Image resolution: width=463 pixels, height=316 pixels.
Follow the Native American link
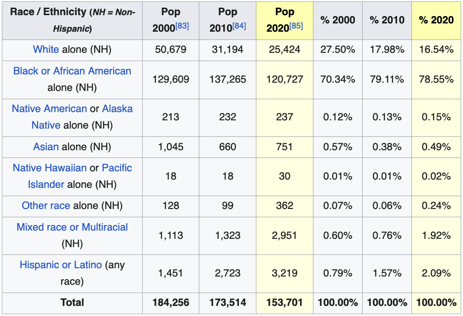[x=49, y=109]
